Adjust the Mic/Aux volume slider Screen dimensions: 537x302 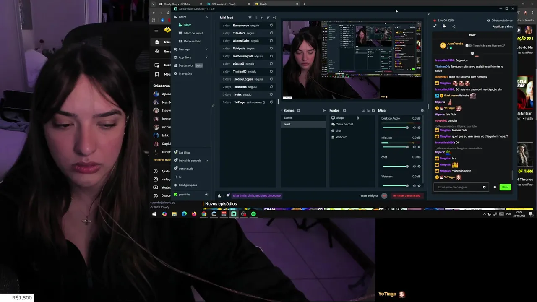(395, 147)
